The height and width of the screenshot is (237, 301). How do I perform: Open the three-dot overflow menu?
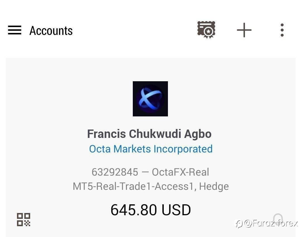tap(282, 30)
